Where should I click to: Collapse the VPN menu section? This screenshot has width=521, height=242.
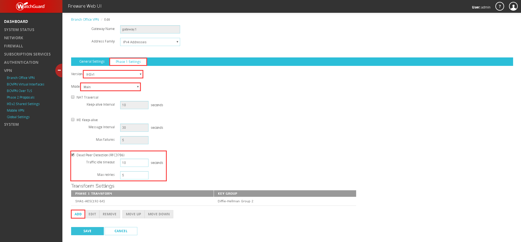coord(8,71)
